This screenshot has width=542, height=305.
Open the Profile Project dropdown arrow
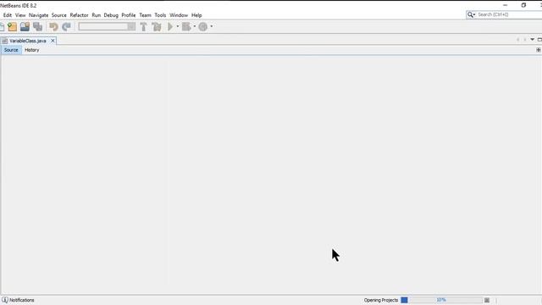(212, 26)
